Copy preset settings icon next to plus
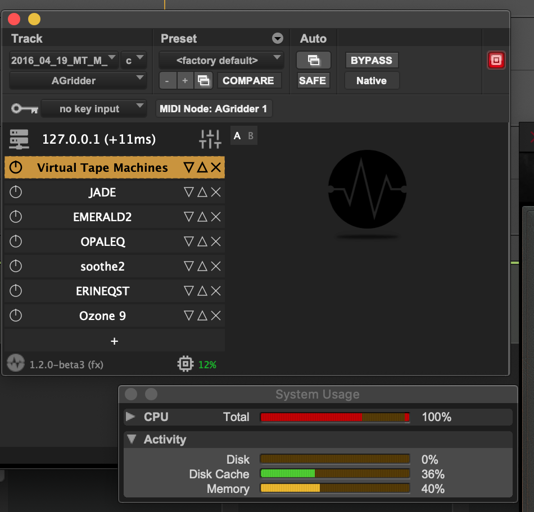Viewport: 534px width, 512px height. 203,81
